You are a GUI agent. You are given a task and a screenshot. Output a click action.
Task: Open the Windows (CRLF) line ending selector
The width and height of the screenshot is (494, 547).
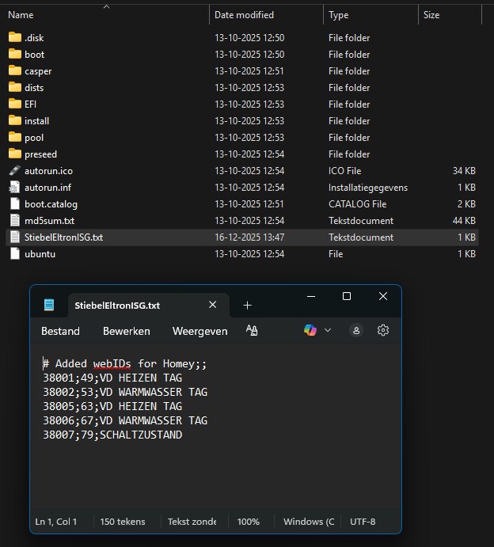tap(309, 522)
